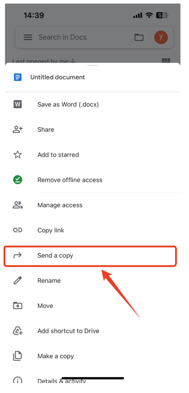
Task: Tap the cellular signal bars
Action: (x=138, y=16)
